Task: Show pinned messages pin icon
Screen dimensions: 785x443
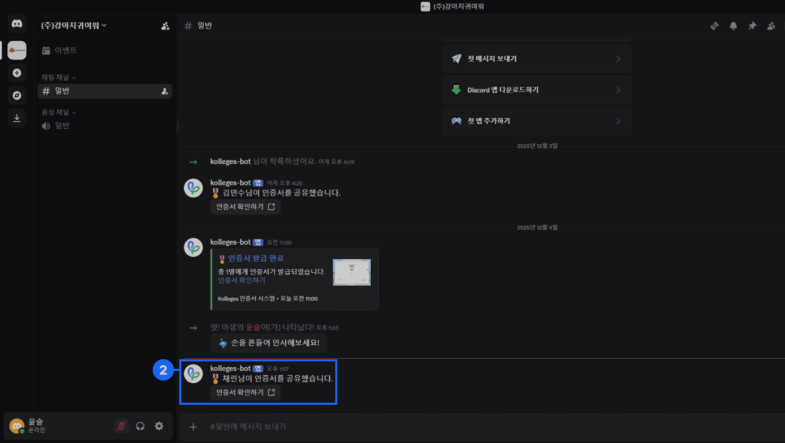Action: pos(752,25)
